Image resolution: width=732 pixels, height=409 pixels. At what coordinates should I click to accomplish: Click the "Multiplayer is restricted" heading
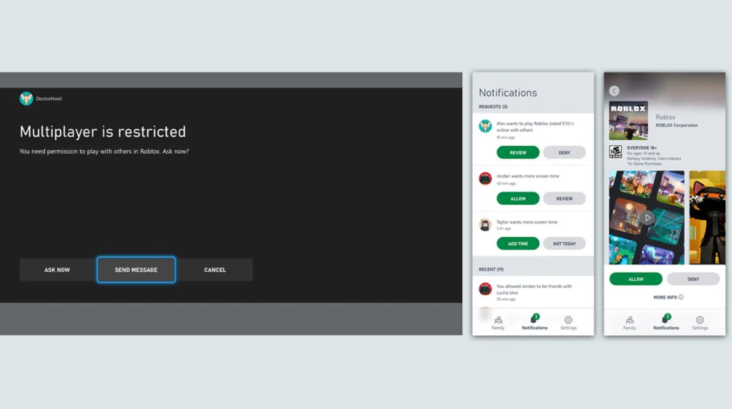(103, 132)
